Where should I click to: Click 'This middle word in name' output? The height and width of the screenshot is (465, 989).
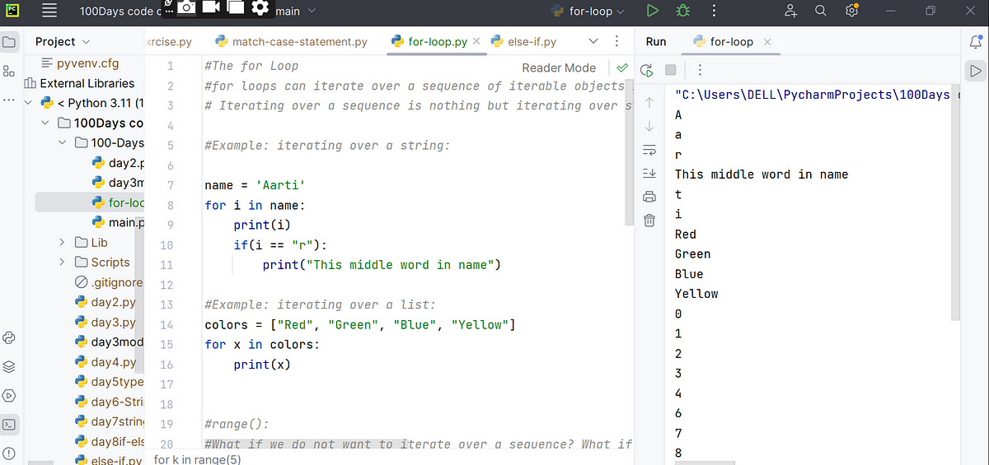[762, 174]
